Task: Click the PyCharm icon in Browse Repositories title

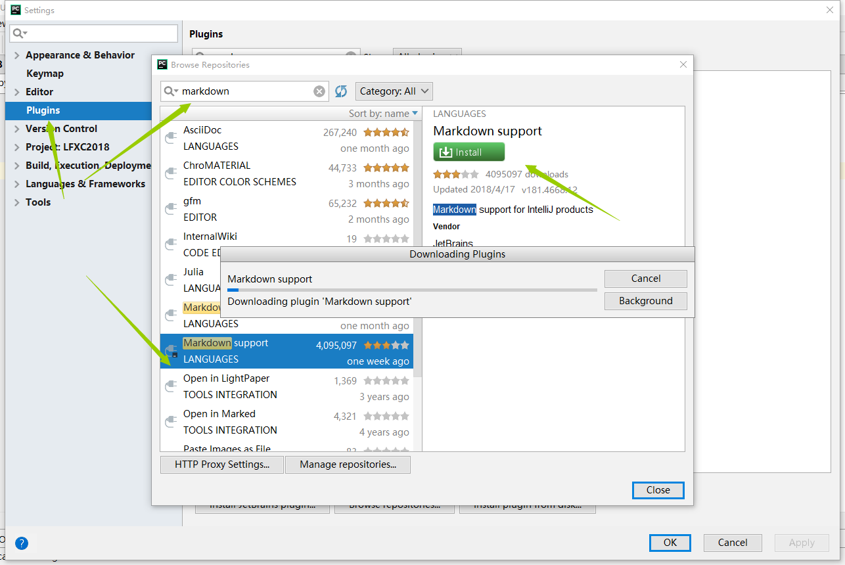Action: click(162, 64)
